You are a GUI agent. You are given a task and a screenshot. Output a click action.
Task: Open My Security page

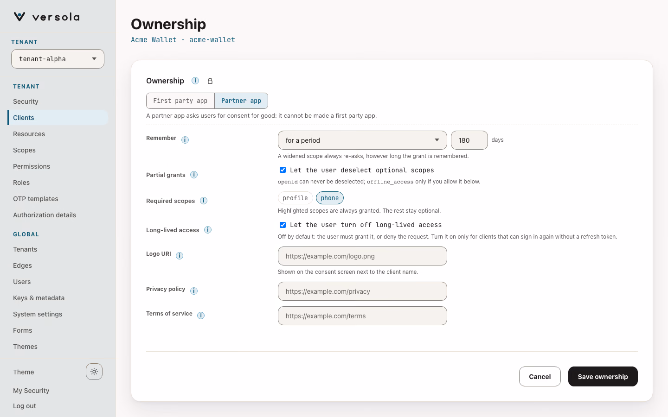pyautogui.click(x=31, y=391)
